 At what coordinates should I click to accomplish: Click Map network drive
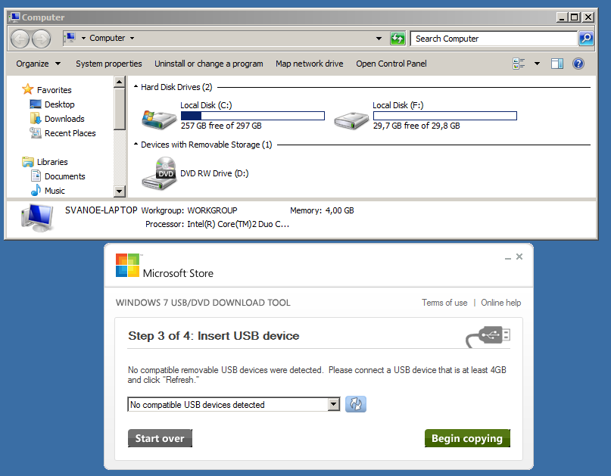[x=310, y=64]
